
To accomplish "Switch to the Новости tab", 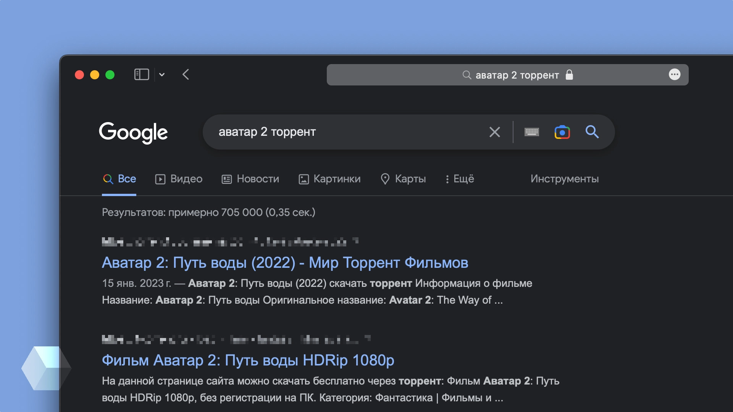I will pos(250,179).
